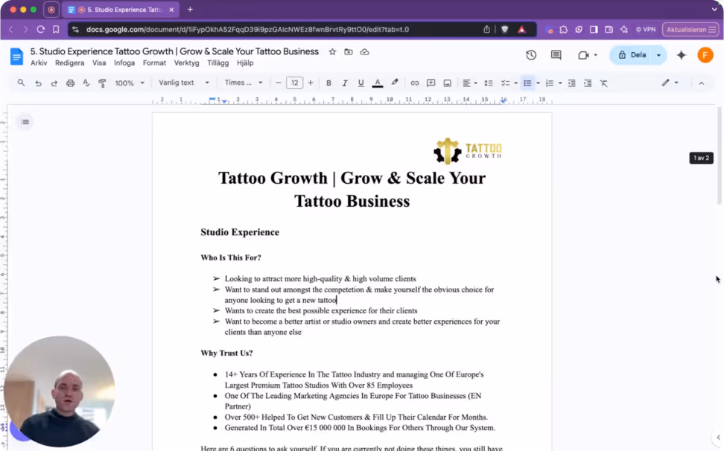The height and width of the screenshot is (451, 724).
Task: Decrease indent
Action: click(571, 83)
